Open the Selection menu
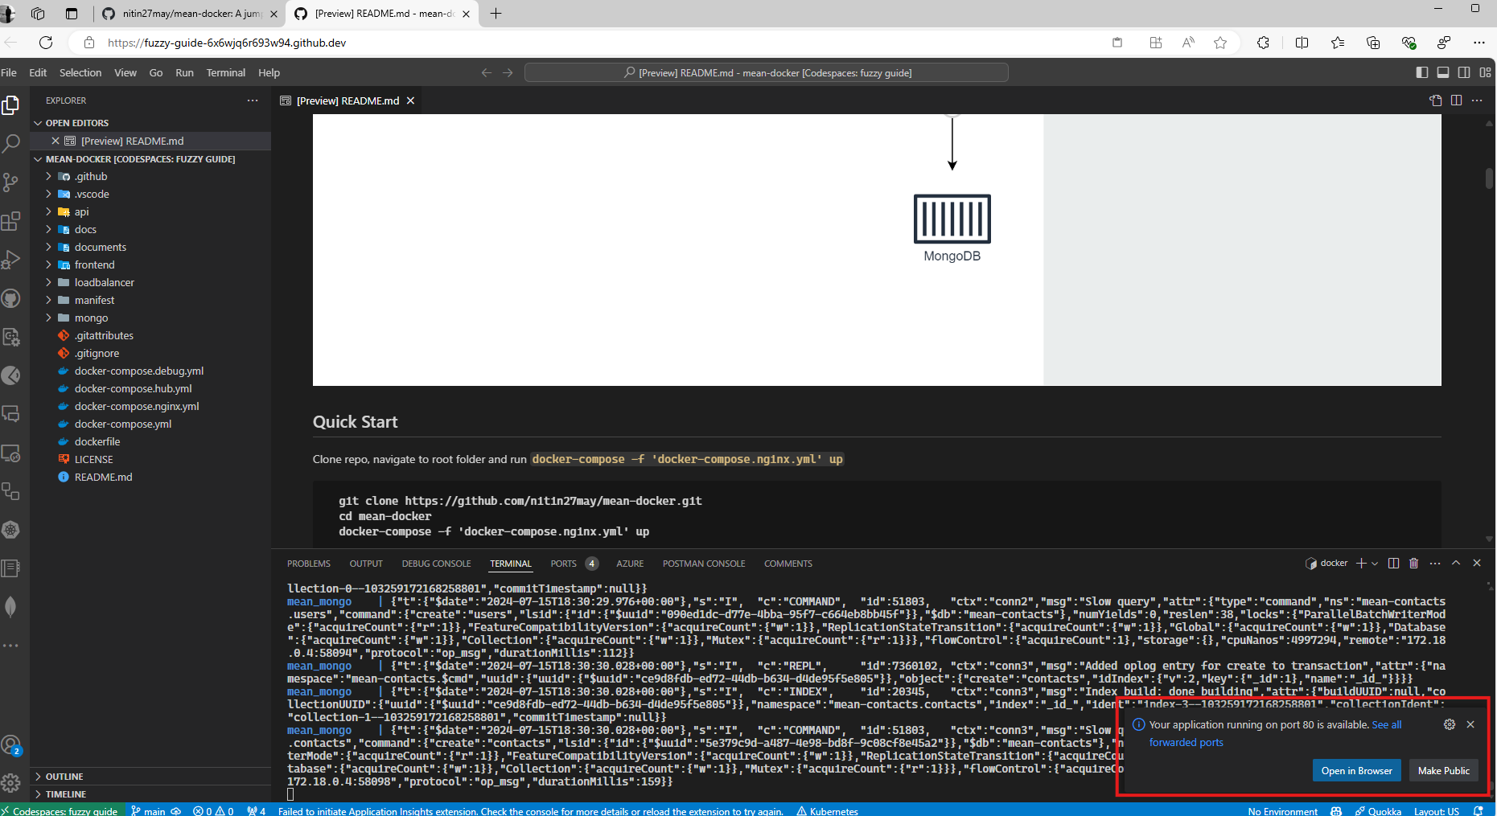1497x816 pixels. (x=80, y=72)
